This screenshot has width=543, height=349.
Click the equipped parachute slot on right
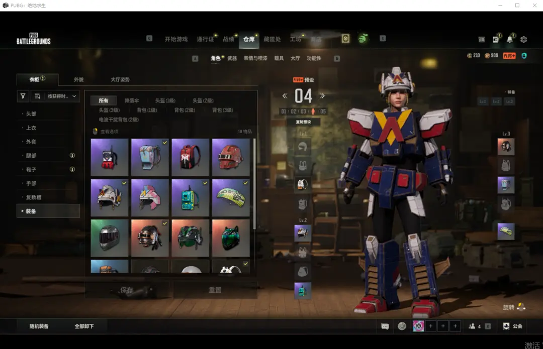[506, 231]
